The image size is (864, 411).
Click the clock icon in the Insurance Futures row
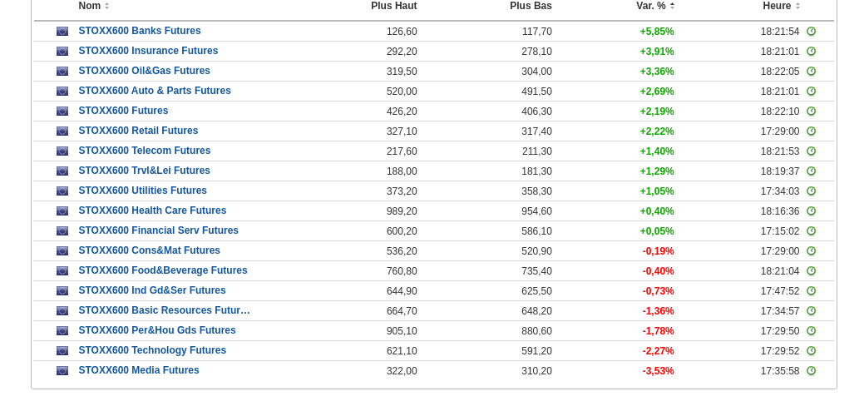point(811,52)
